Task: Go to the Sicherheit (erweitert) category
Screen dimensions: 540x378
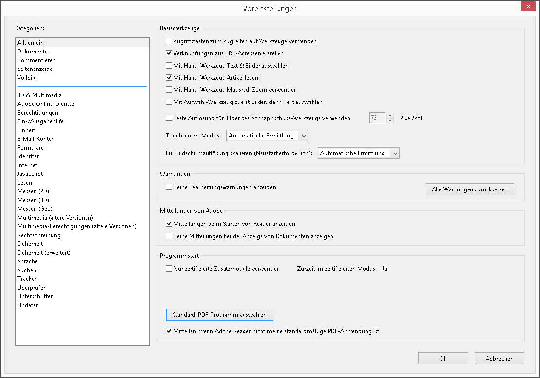Action: point(44,253)
